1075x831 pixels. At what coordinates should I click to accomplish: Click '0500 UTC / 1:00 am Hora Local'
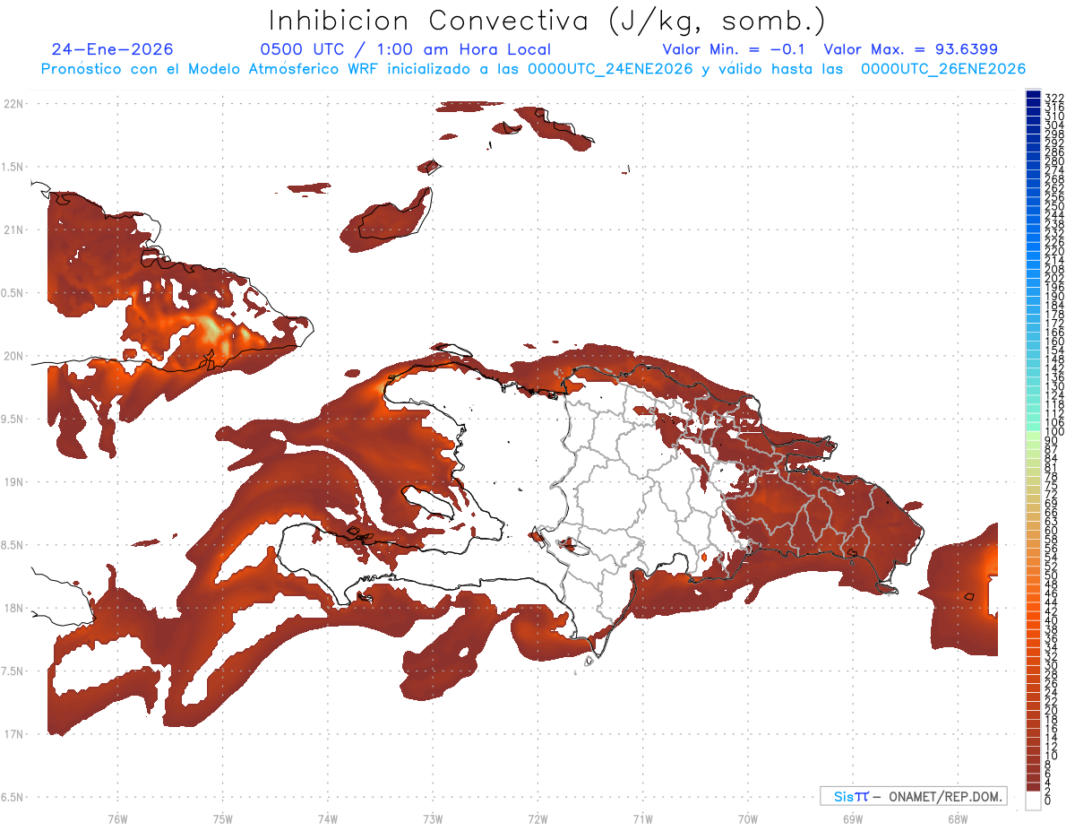(405, 49)
